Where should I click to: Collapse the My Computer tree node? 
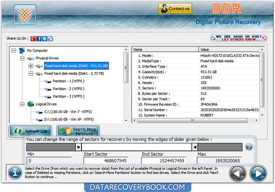pyautogui.click(x=14, y=51)
